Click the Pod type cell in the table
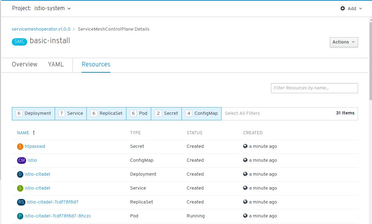The image size is (372, 224). (134, 216)
